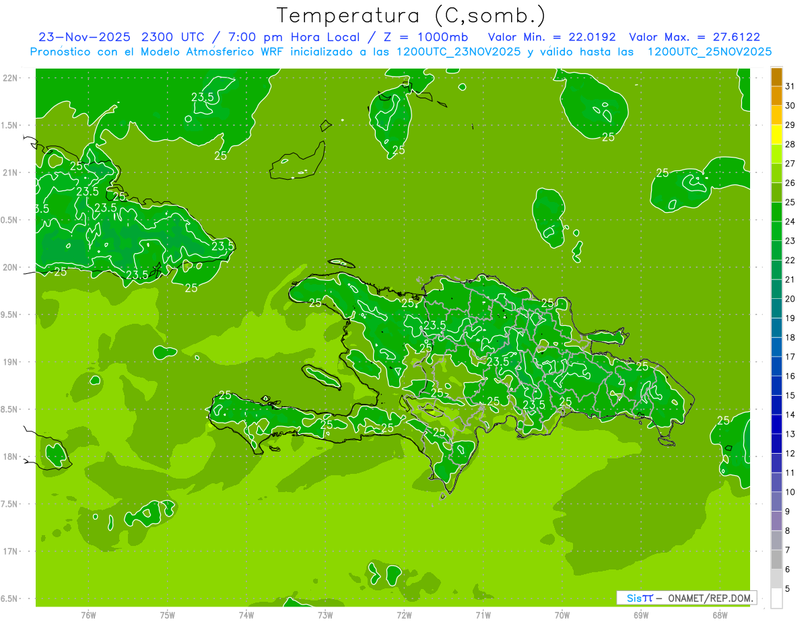The image size is (808, 624).
Task: Click the color scale label 29
Action: pos(790,125)
